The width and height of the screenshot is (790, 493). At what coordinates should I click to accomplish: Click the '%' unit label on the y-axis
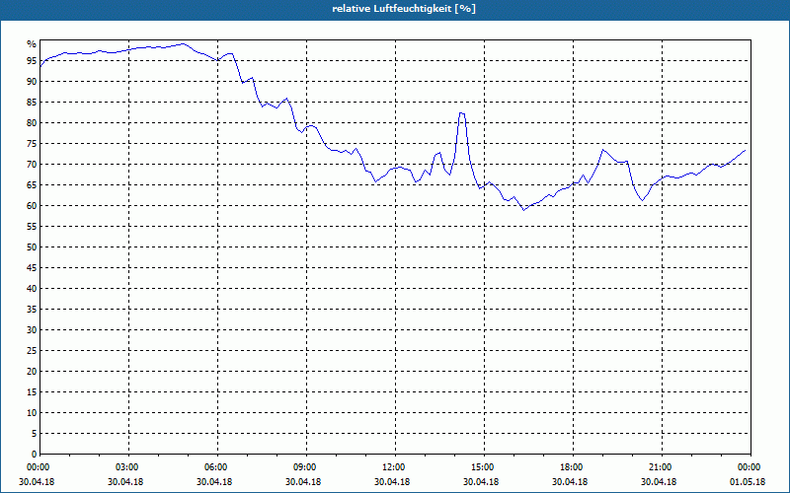[32, 44]
